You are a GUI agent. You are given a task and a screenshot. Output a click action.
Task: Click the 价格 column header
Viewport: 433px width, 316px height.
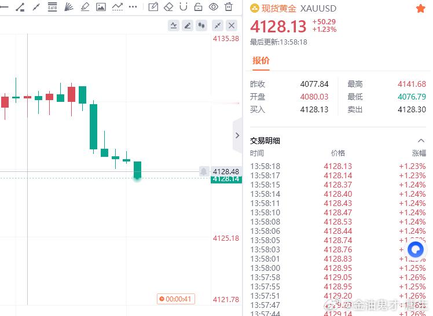tap(338, 153)
